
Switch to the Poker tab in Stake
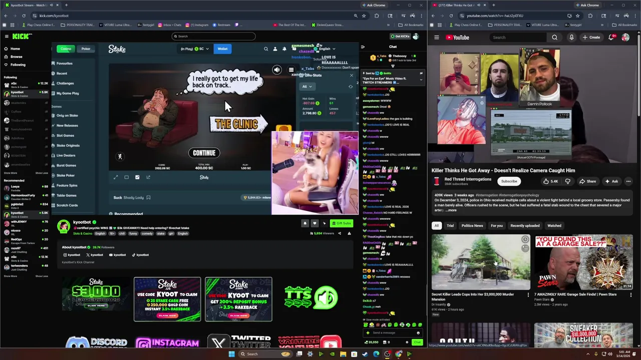click(86, 48)
